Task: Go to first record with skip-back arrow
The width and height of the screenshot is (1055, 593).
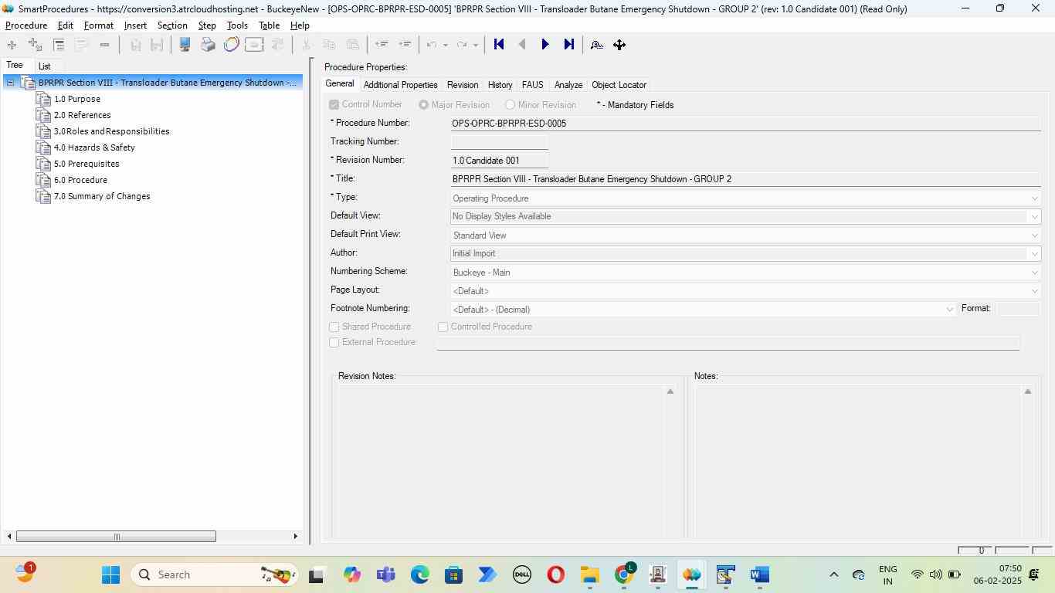Action: coord(499,45)
